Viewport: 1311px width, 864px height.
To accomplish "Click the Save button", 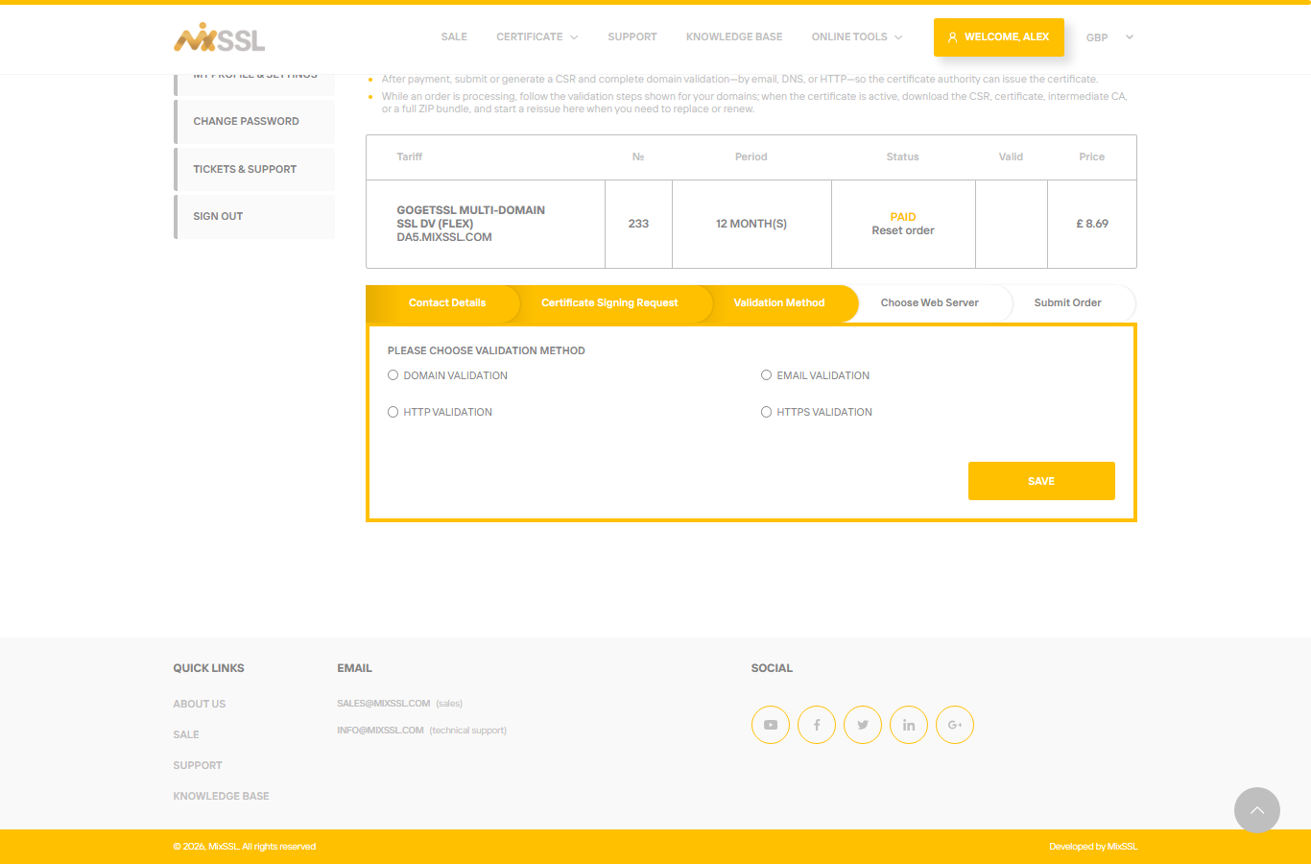I will click(x=1041, y=481).
